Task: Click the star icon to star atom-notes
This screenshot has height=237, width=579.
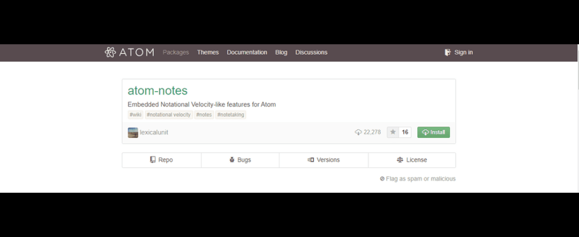Action: 393,132
